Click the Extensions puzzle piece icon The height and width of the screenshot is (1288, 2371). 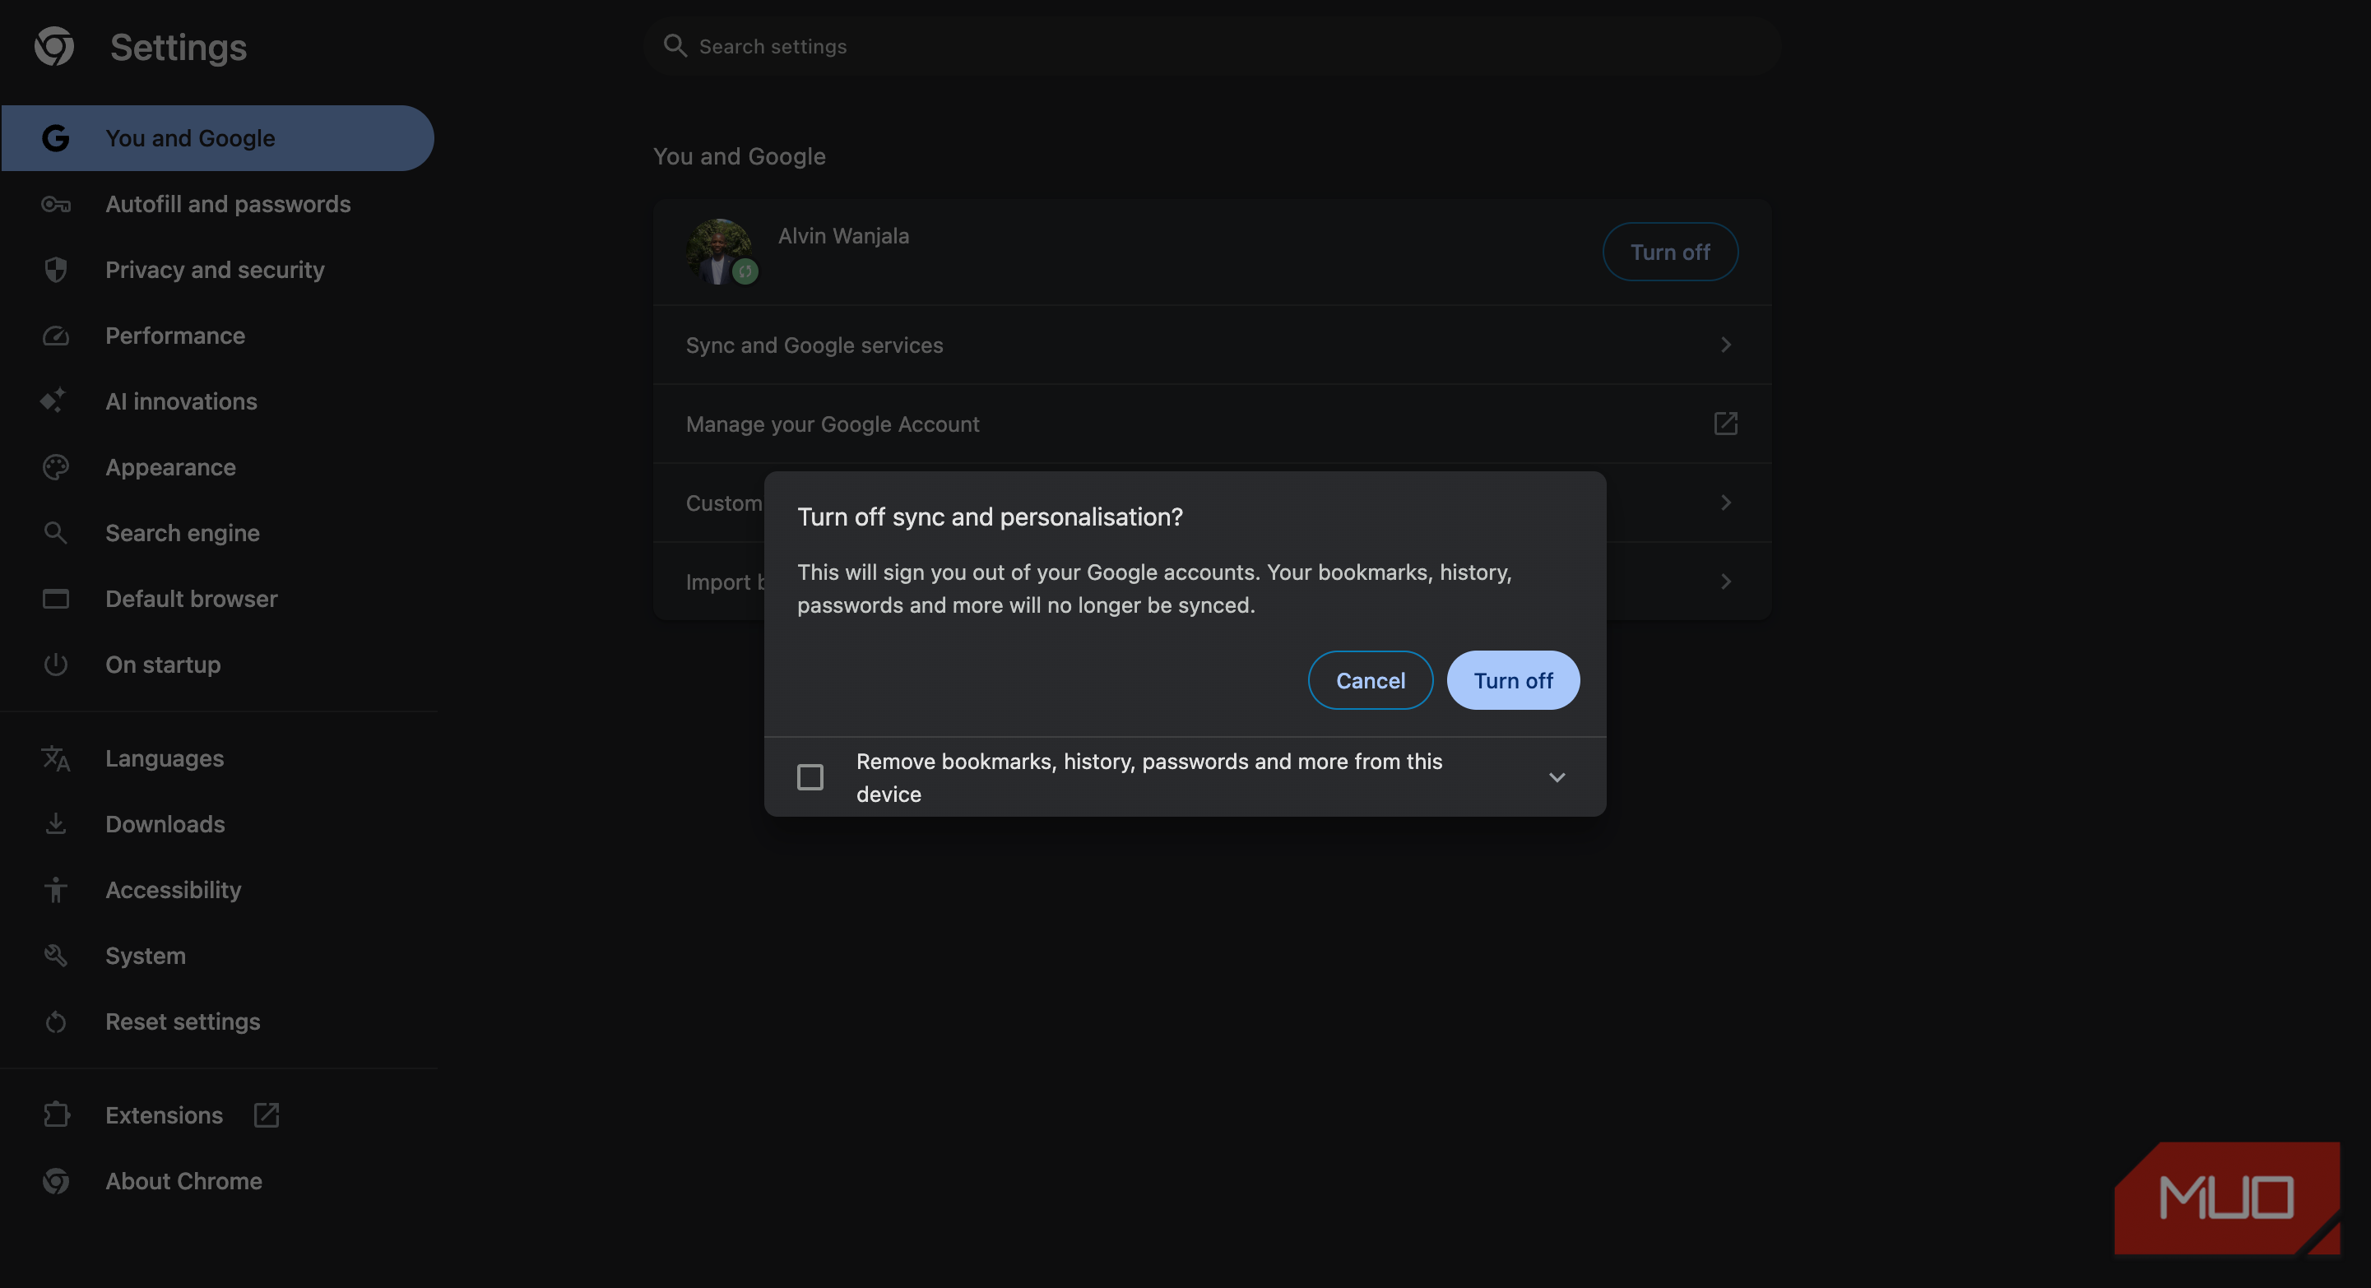click(x=56, y=1115)
